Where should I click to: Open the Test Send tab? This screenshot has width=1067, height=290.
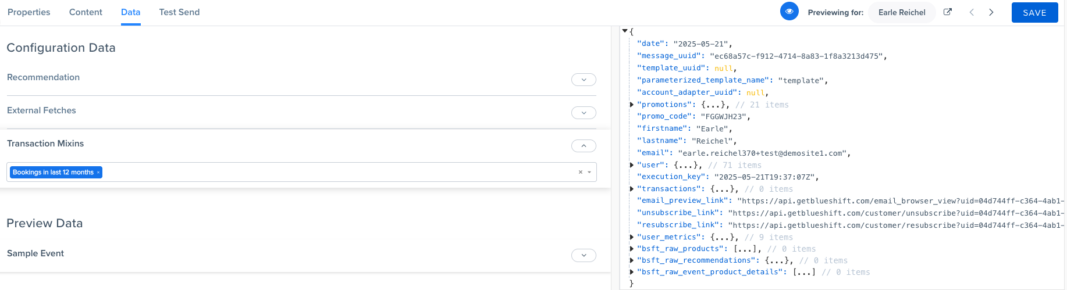click(x=179, y=12)
